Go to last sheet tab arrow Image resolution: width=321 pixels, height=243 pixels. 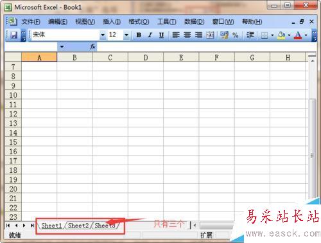[x=32, y=226]
